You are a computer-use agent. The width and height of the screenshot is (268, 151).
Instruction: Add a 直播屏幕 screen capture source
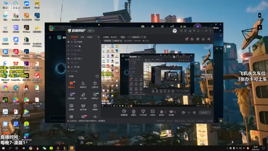click(x=124, y=113)
